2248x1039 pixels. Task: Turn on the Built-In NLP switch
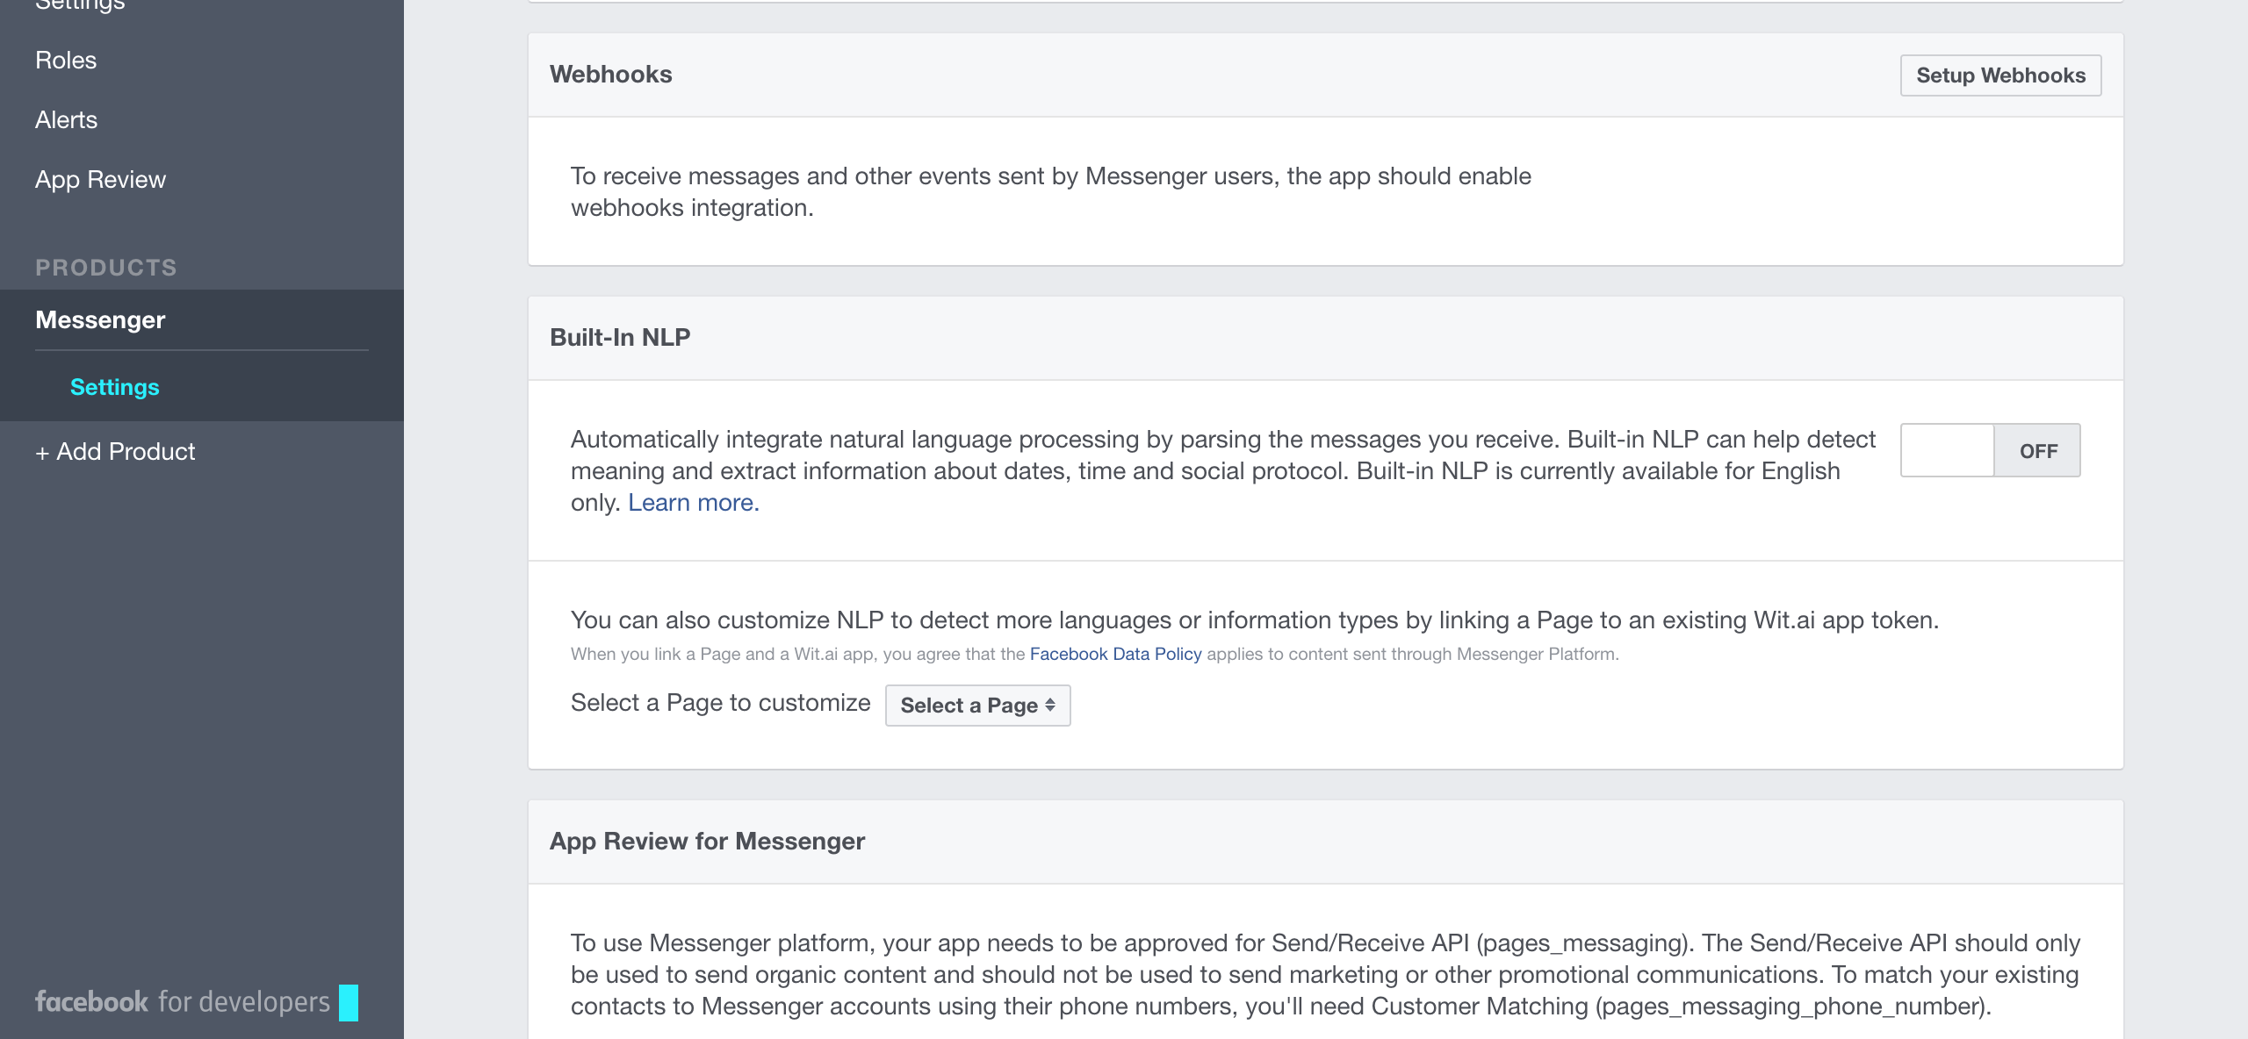point(1990,450)
